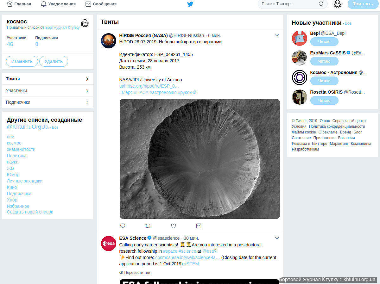
Task: Open the Главная home tab
Action: pyautogui.click(x=19, y=4)
